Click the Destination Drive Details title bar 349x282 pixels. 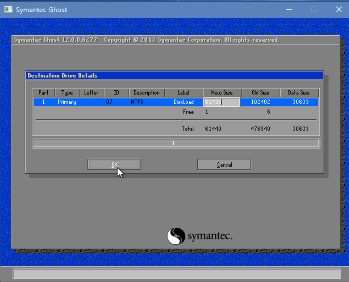click(x=174, y=76)
